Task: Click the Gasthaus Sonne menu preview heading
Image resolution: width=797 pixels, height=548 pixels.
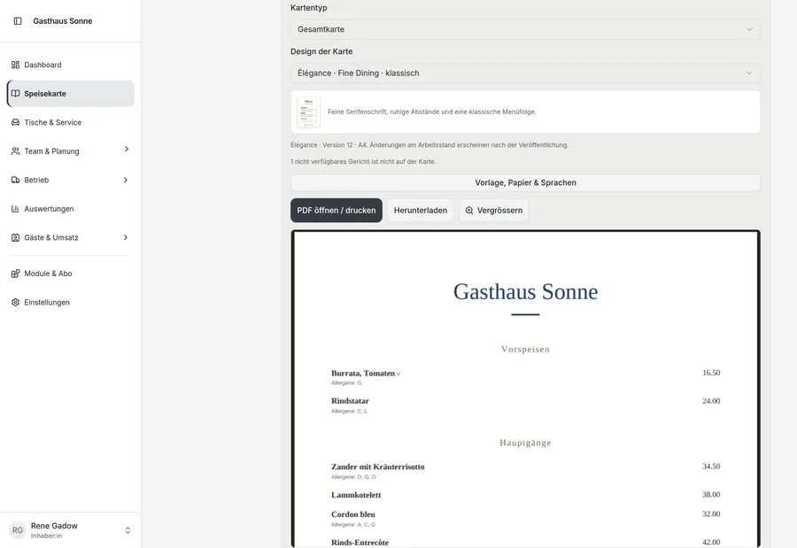Action: click(x=525, y=292)
